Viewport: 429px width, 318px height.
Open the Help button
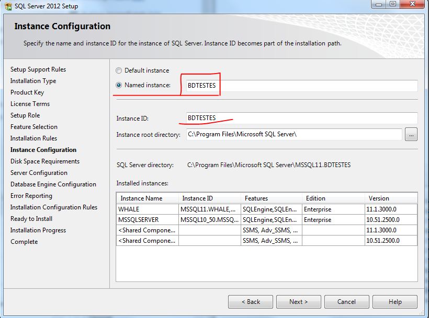[x=395, y=302]
